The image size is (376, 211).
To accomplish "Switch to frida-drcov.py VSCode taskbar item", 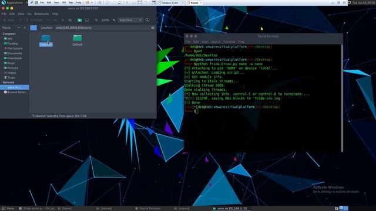I will click(37, 209).
